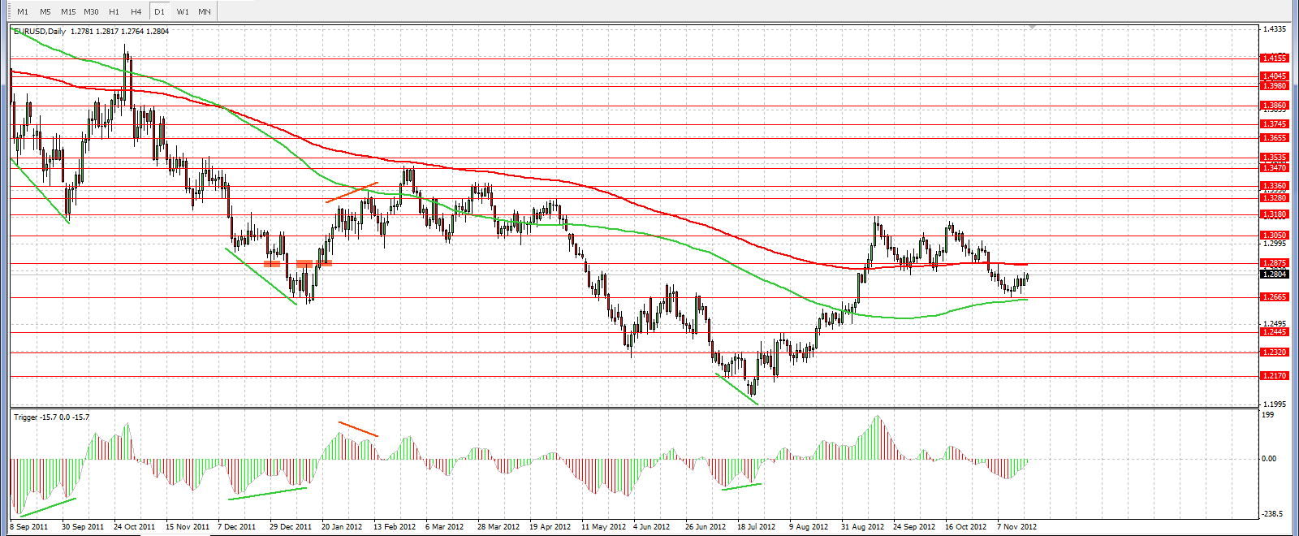Click the 31 Aug 2012 date label
Viewport: 1299px width, 536px height.
(863, 526)
